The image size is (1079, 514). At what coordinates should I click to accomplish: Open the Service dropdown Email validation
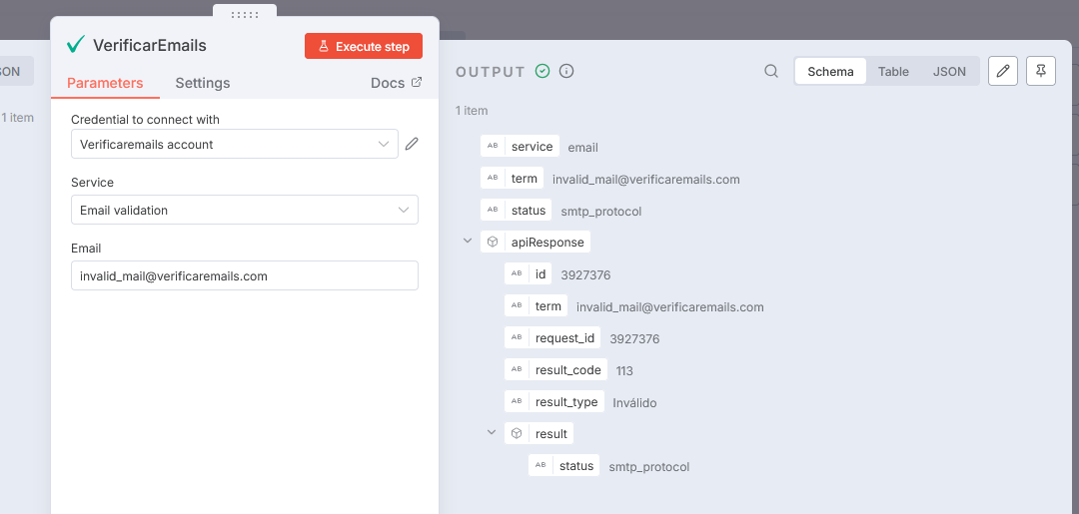point(245,211)
